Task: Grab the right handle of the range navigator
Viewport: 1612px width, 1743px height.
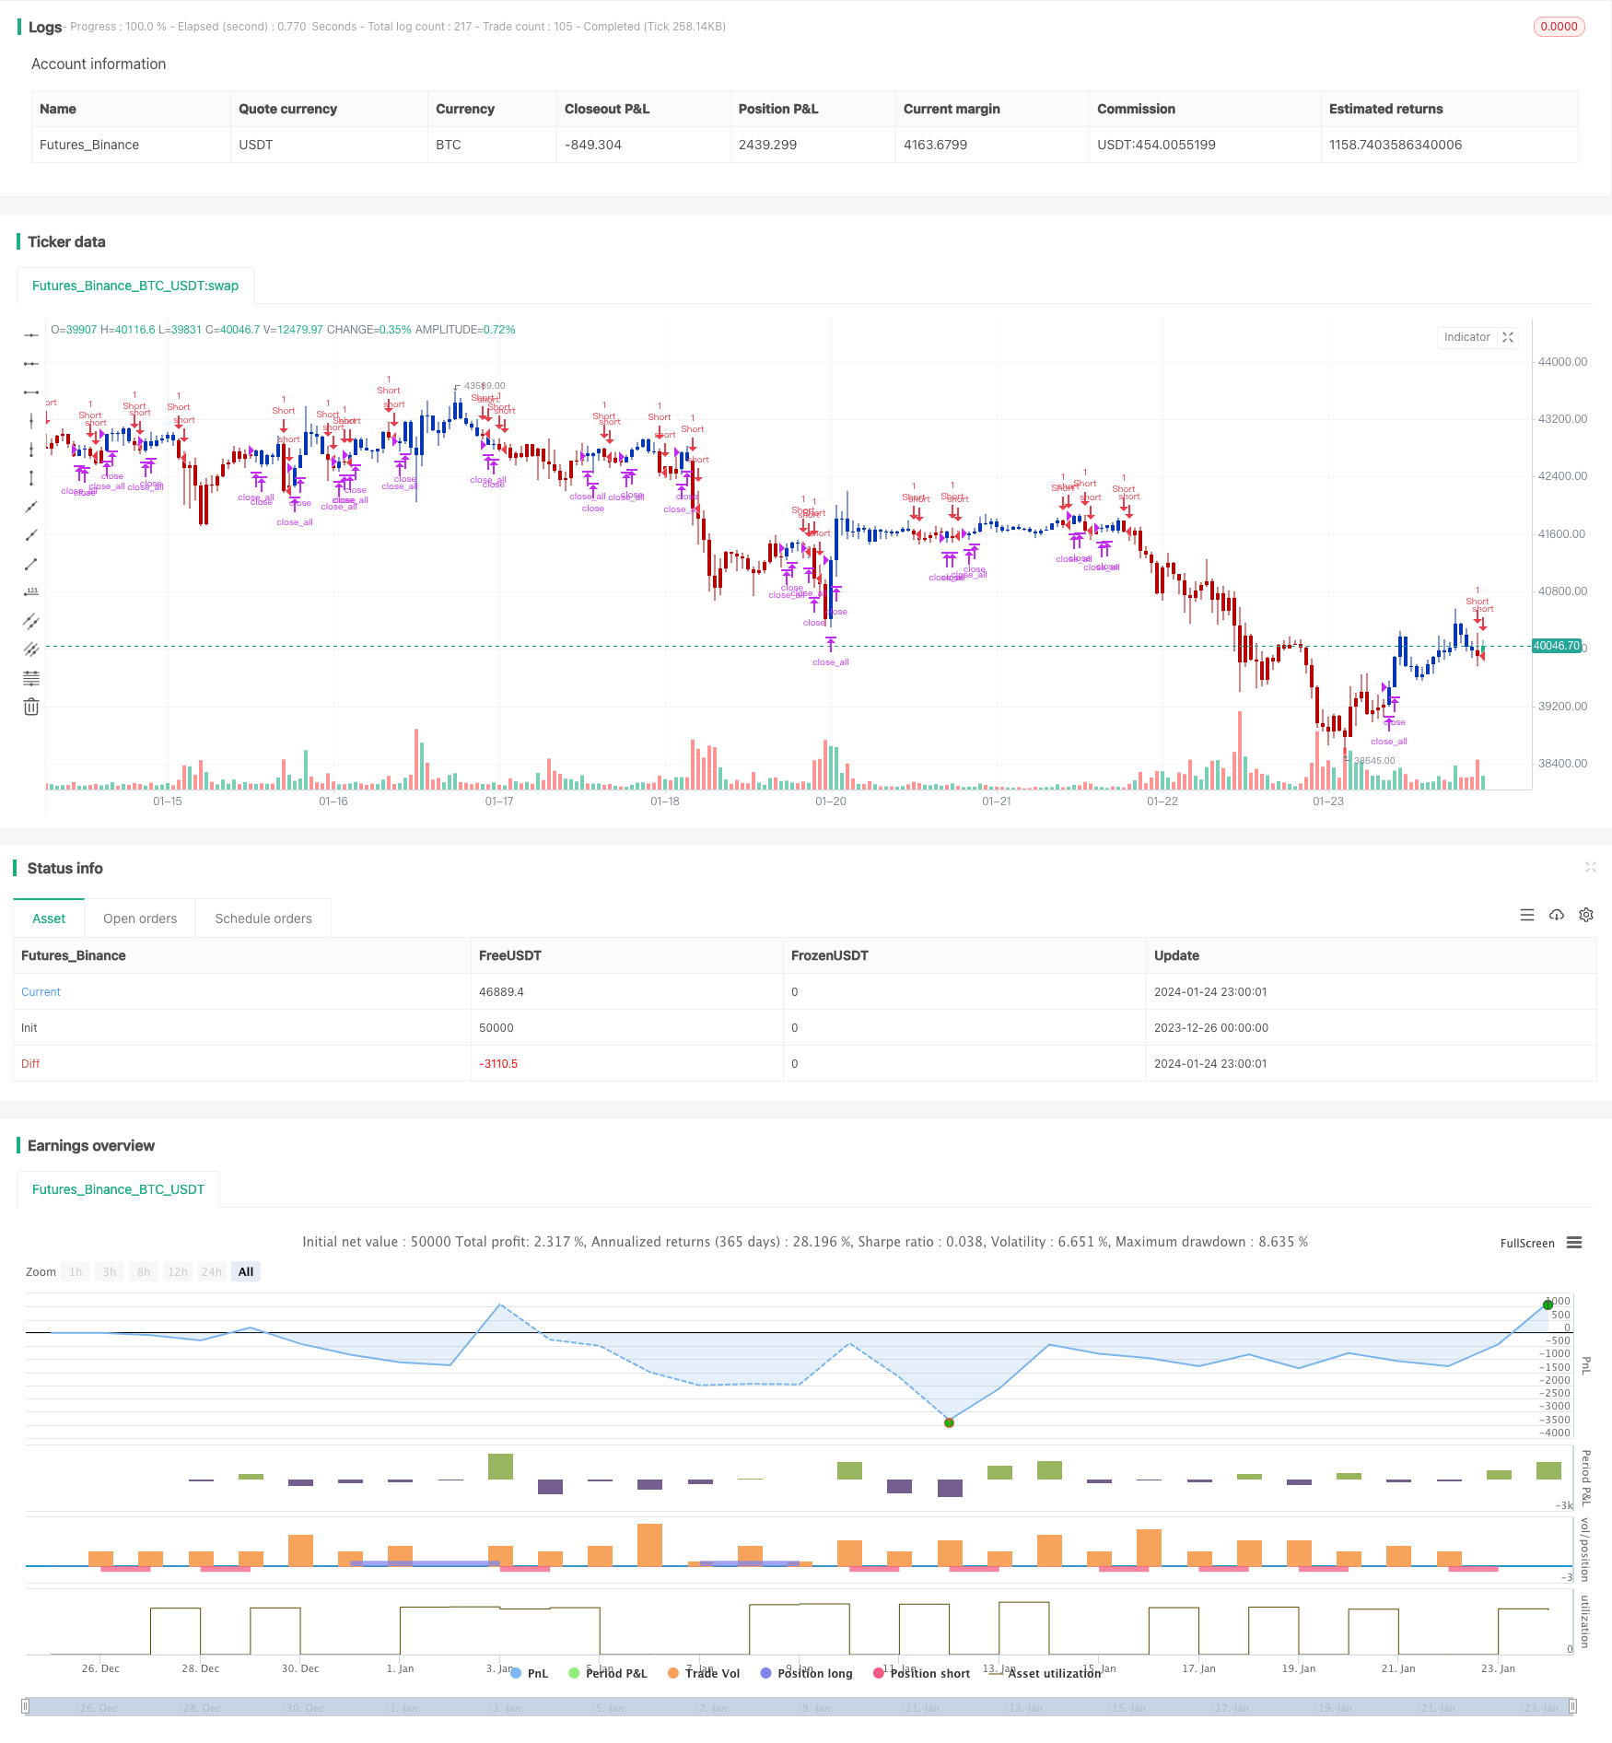Action: [1574, 1706]
